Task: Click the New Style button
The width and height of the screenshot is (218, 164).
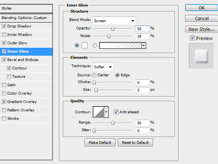Action: pos(202,29)
